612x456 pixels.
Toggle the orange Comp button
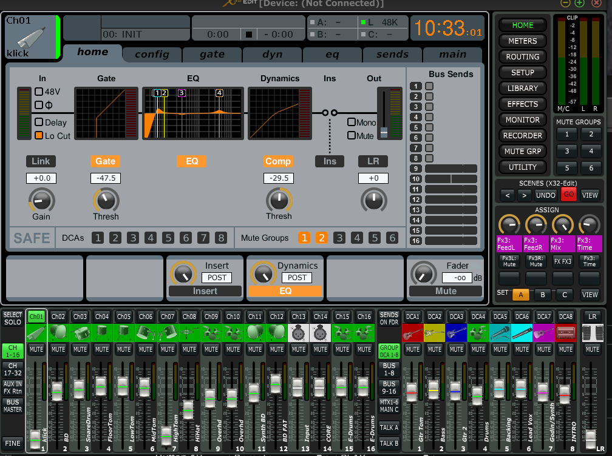click(x=278, y=161)
